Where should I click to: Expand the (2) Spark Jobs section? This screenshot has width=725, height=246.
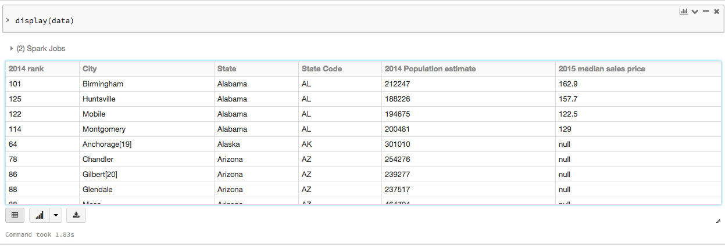coord(12,49)
